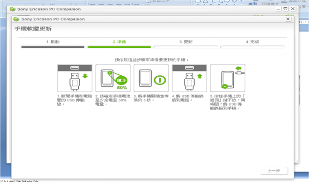Click the phone power-off illustration
Image resolution: width=309 pixels, height=182 pixels.
151,78
